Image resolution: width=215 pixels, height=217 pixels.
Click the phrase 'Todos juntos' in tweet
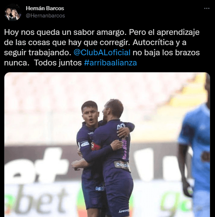click(x=58, y=63)
